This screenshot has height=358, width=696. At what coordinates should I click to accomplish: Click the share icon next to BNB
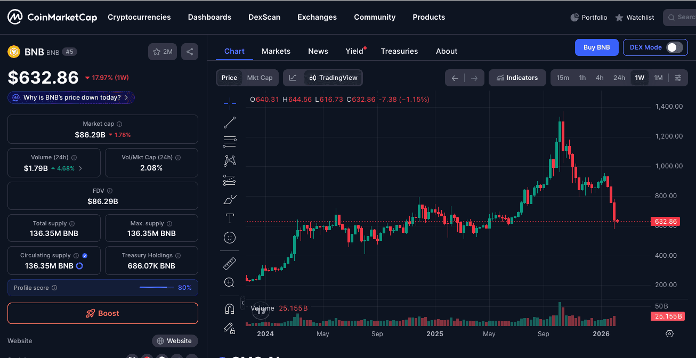(190, 52)
